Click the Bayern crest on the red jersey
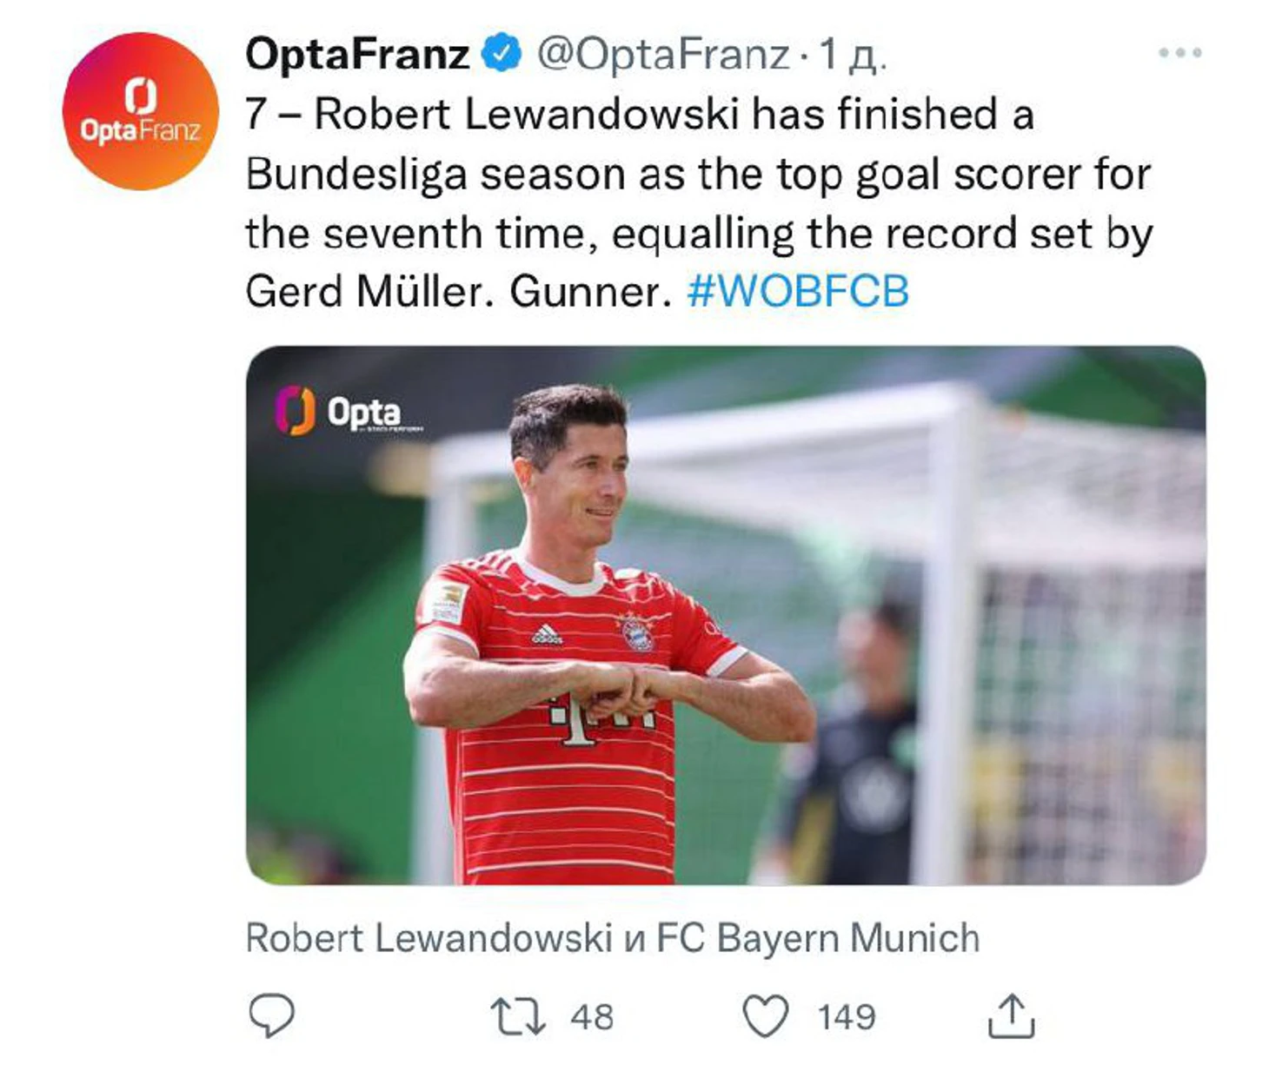This screenshot has height=1078, width=1269. [637, 632]
